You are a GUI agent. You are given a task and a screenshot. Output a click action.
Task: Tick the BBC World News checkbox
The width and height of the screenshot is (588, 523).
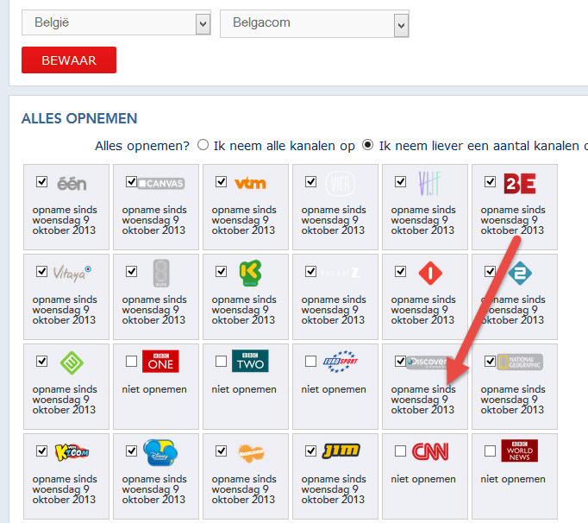tap(490, 451)
